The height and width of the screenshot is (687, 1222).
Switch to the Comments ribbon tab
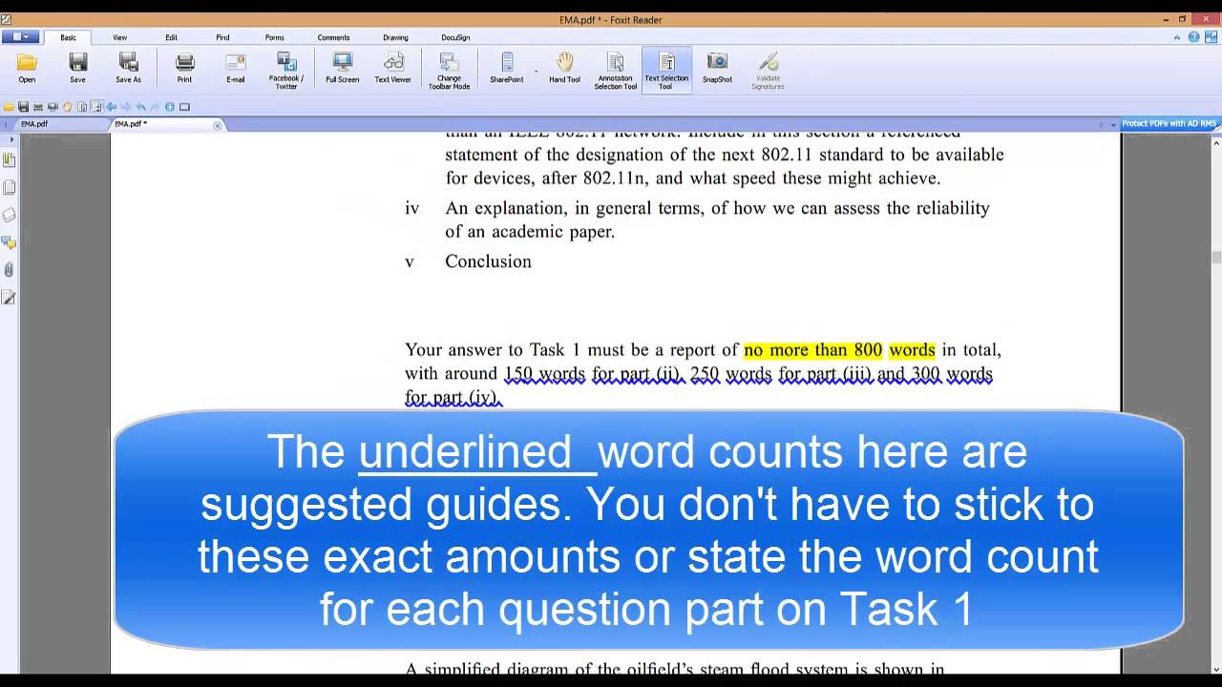[x=333, y=37]
